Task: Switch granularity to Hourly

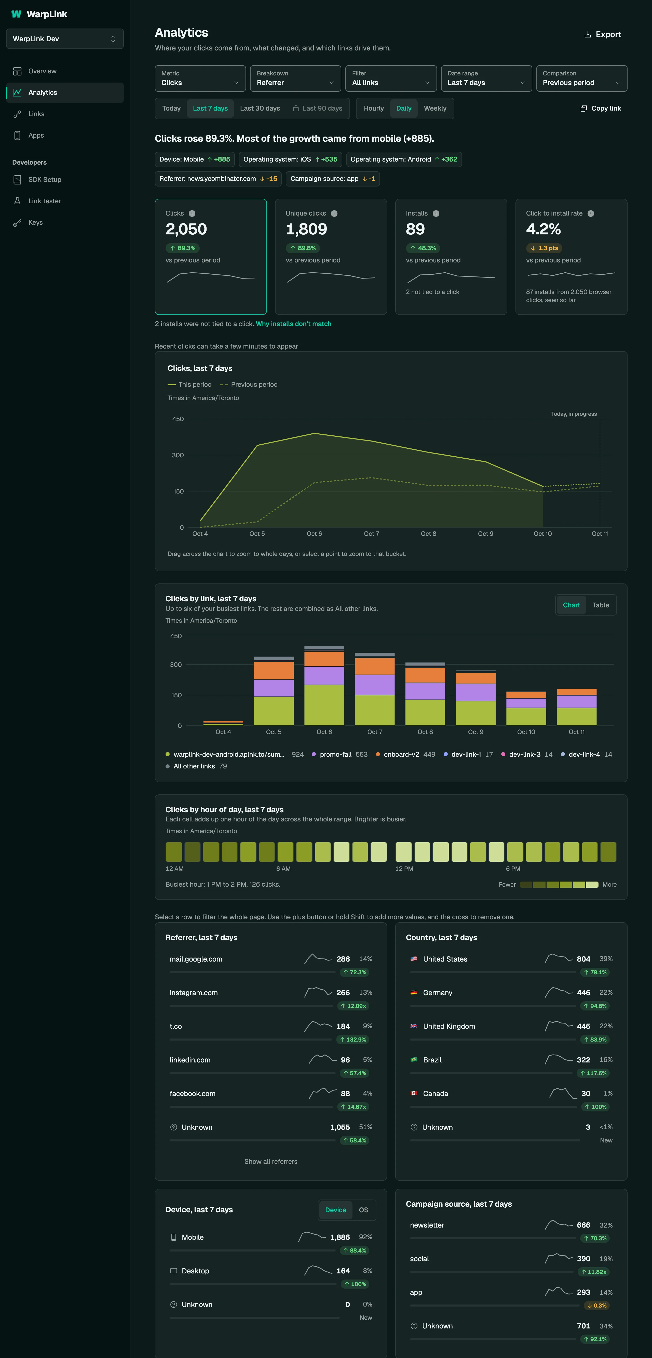Action: pos(374,109)
